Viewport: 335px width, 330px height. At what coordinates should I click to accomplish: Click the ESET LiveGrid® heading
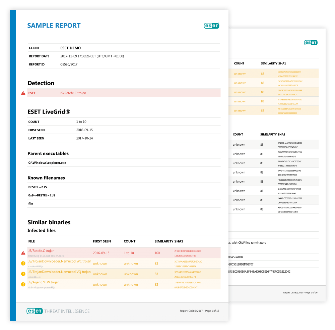click(49, 112)
